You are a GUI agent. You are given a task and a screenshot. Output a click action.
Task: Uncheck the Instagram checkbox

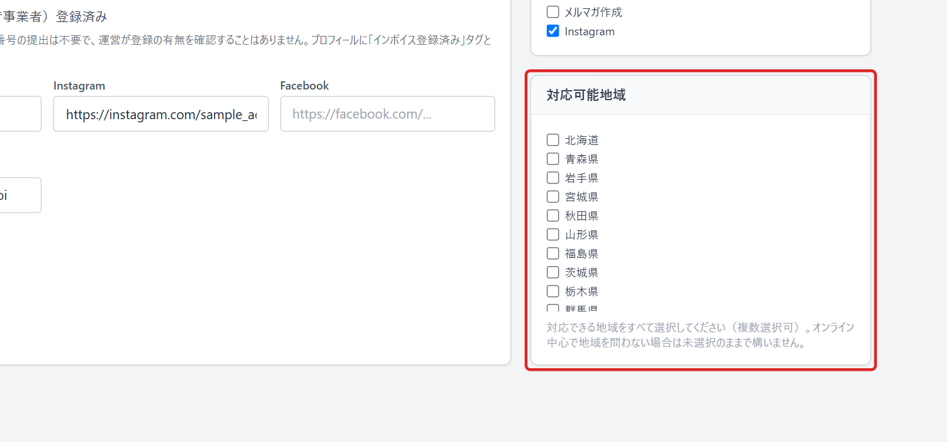(x=553, y=31)
